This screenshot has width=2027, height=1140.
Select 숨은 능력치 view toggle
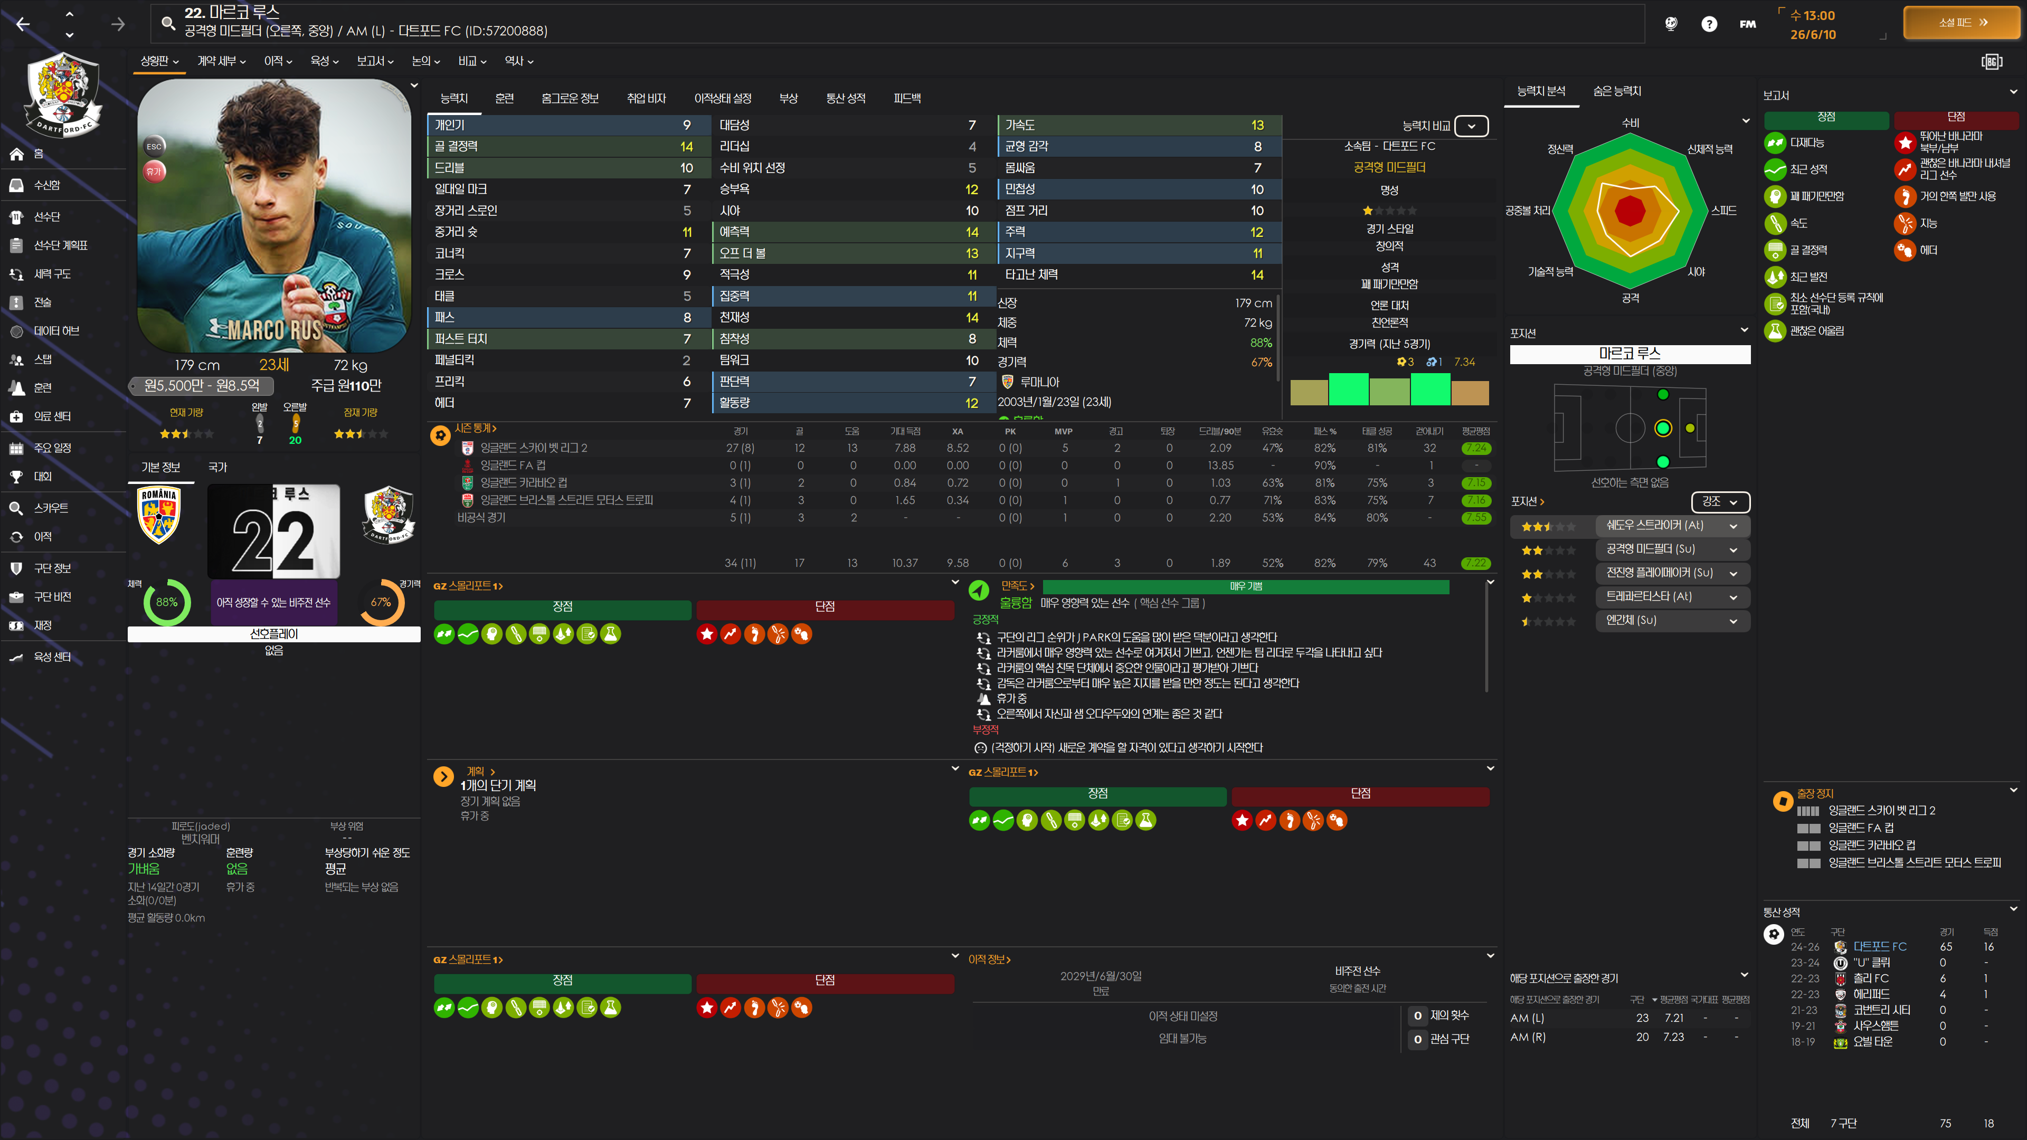pyautogui.click(x=1616, y=91)
